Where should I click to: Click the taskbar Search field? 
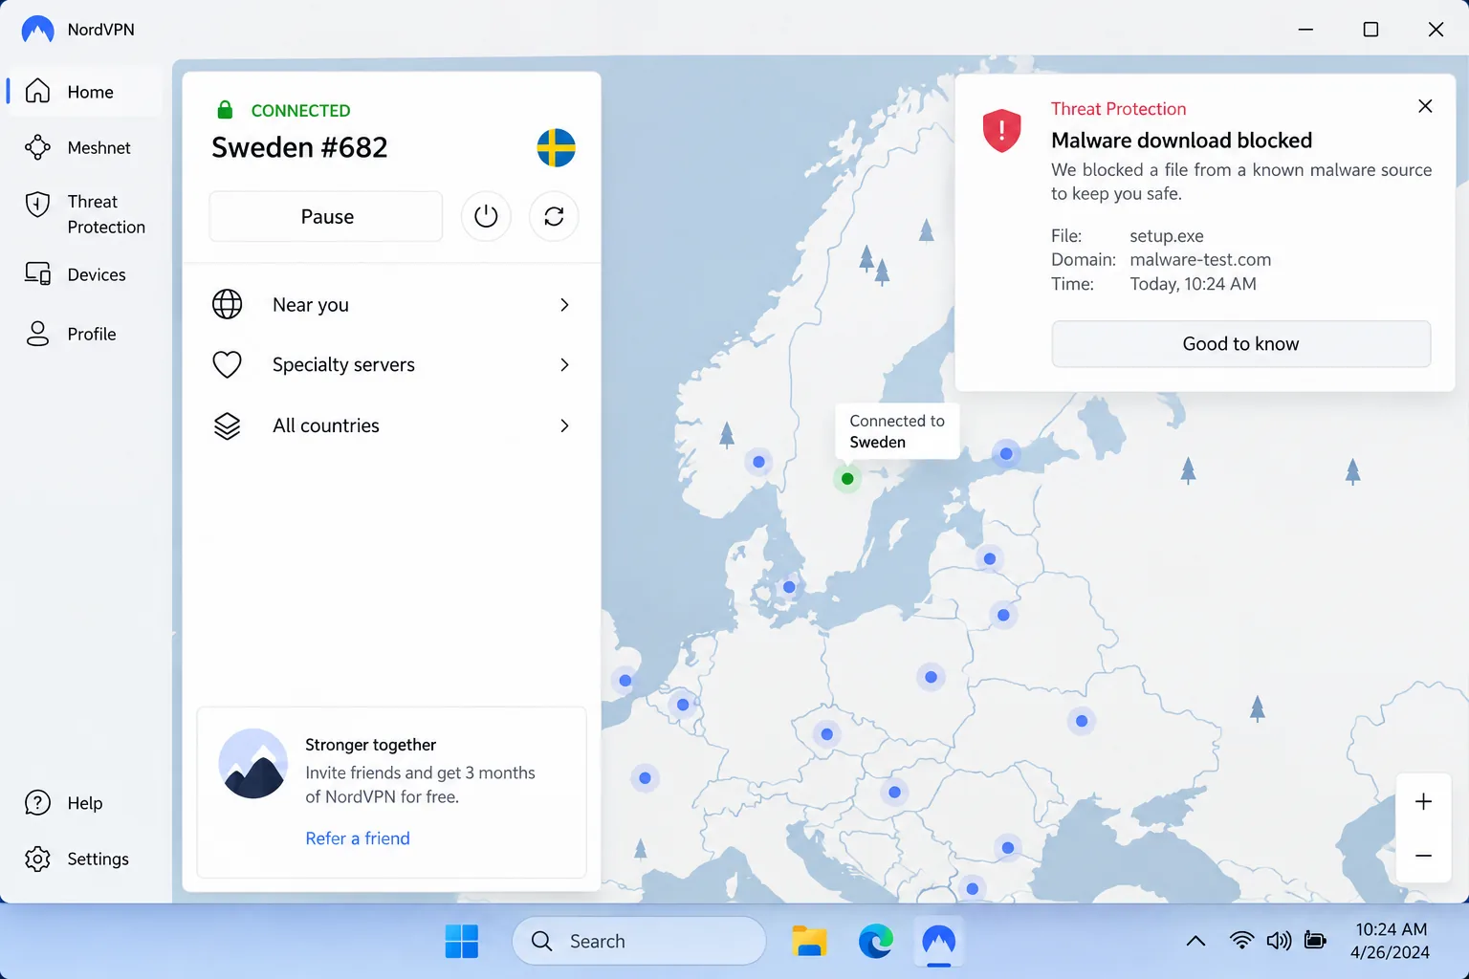click(x=639, y=941)
